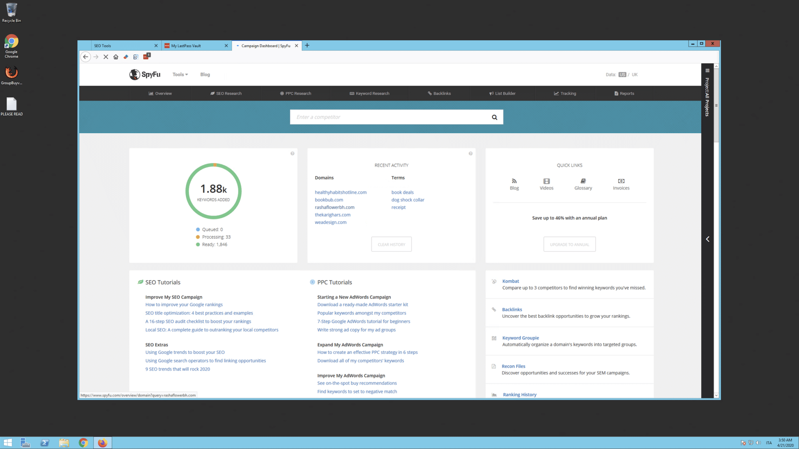Open the browser home page icon
This screenshot has width=799, height=449.
tap(116, 57)
